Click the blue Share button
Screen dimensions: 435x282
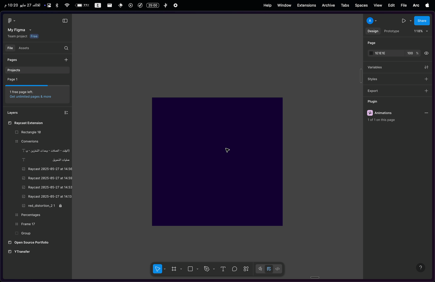[x=421, y=21]
